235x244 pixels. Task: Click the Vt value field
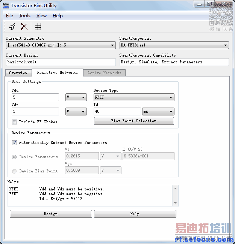coord(82,156)
